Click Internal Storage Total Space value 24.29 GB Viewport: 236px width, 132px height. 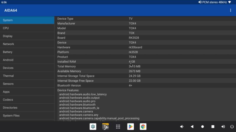(x=135, y=76)
